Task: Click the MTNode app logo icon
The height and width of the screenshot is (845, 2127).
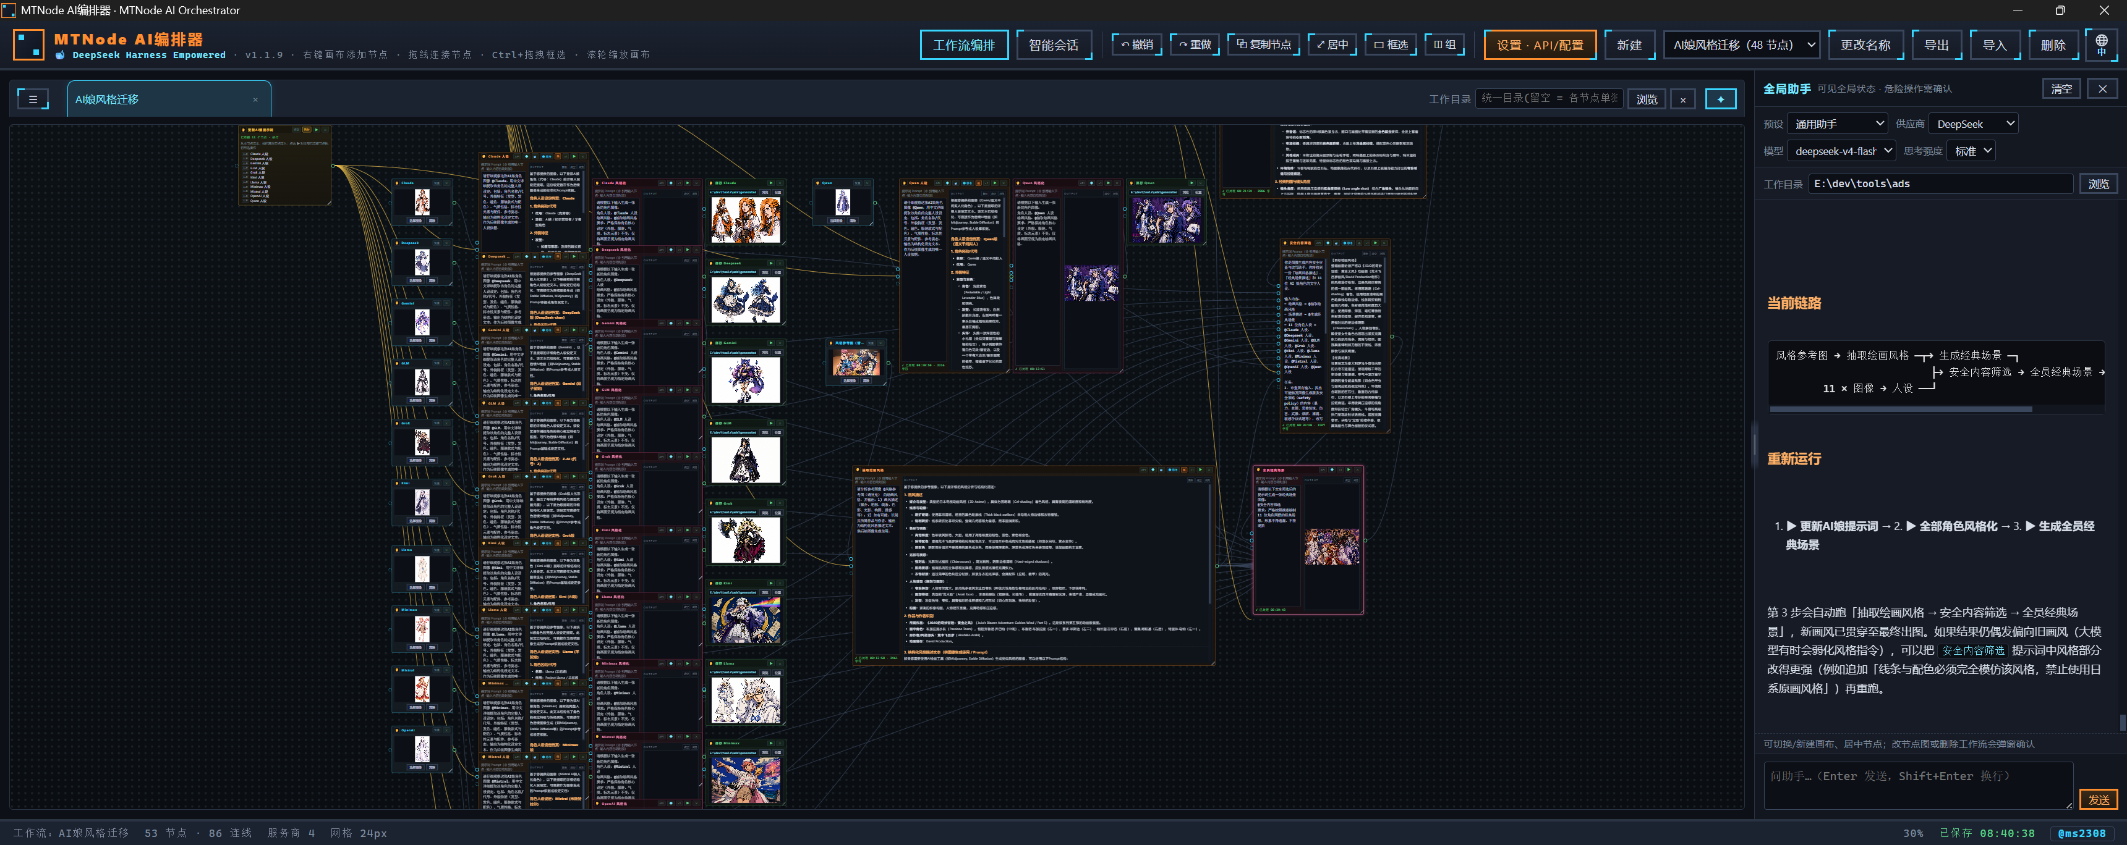Action: (x=29, y=44)
